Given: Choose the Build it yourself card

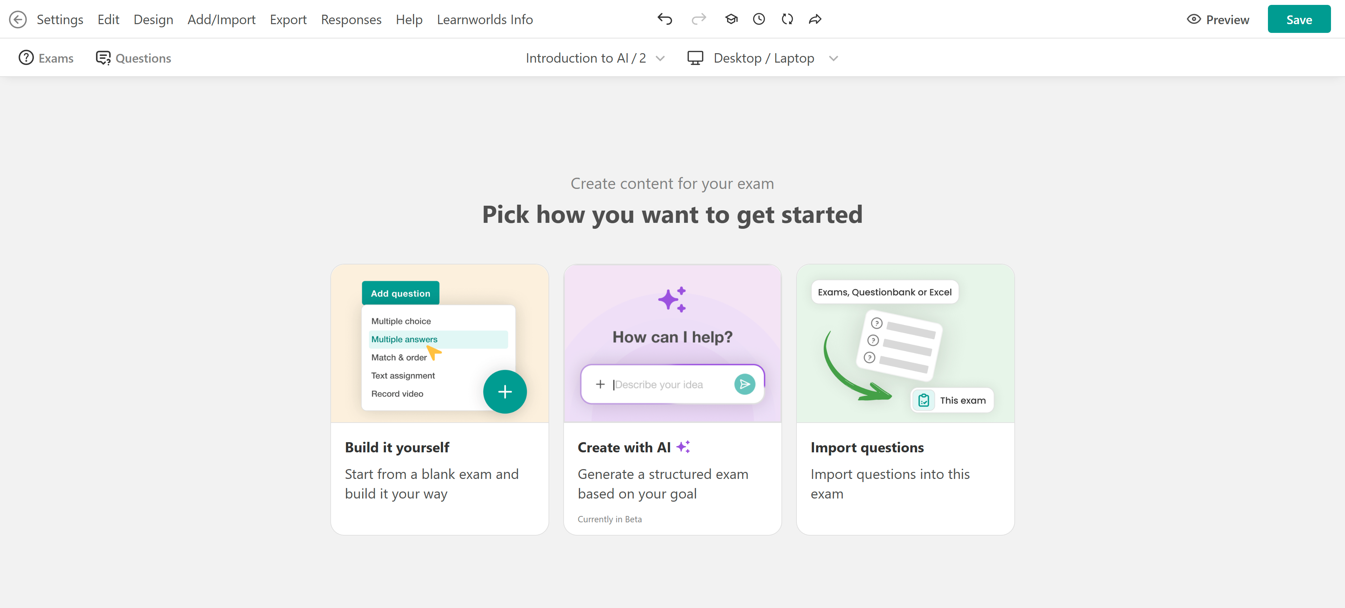Looking at the screenshot, I should [439, 399].
